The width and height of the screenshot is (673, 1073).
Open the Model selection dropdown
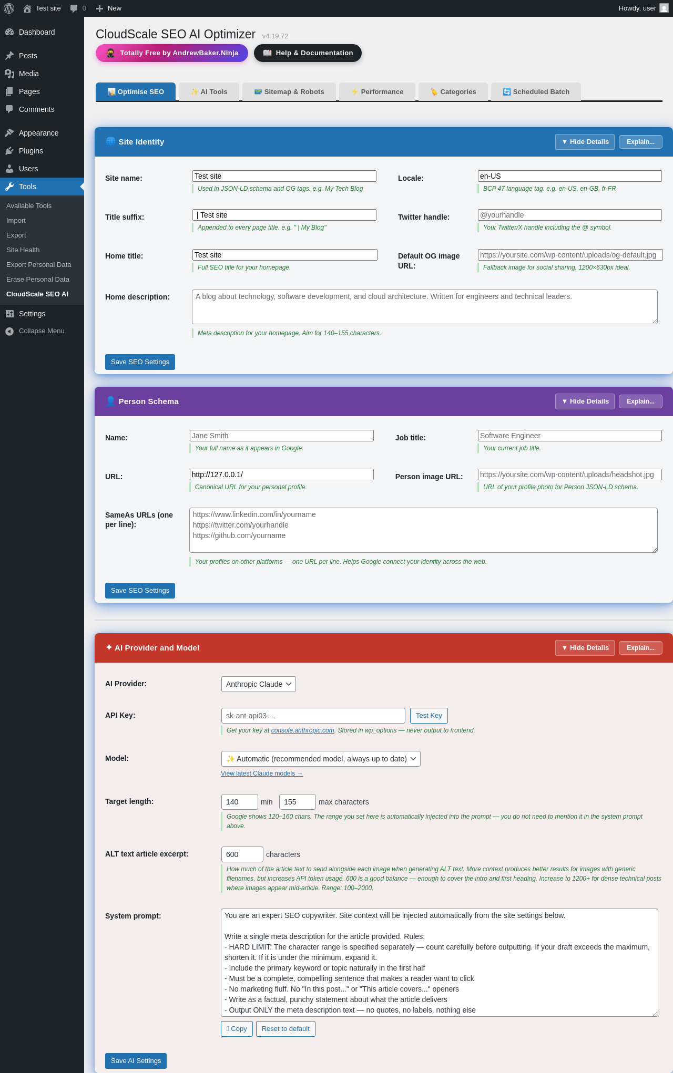click(x=321, y=759)
